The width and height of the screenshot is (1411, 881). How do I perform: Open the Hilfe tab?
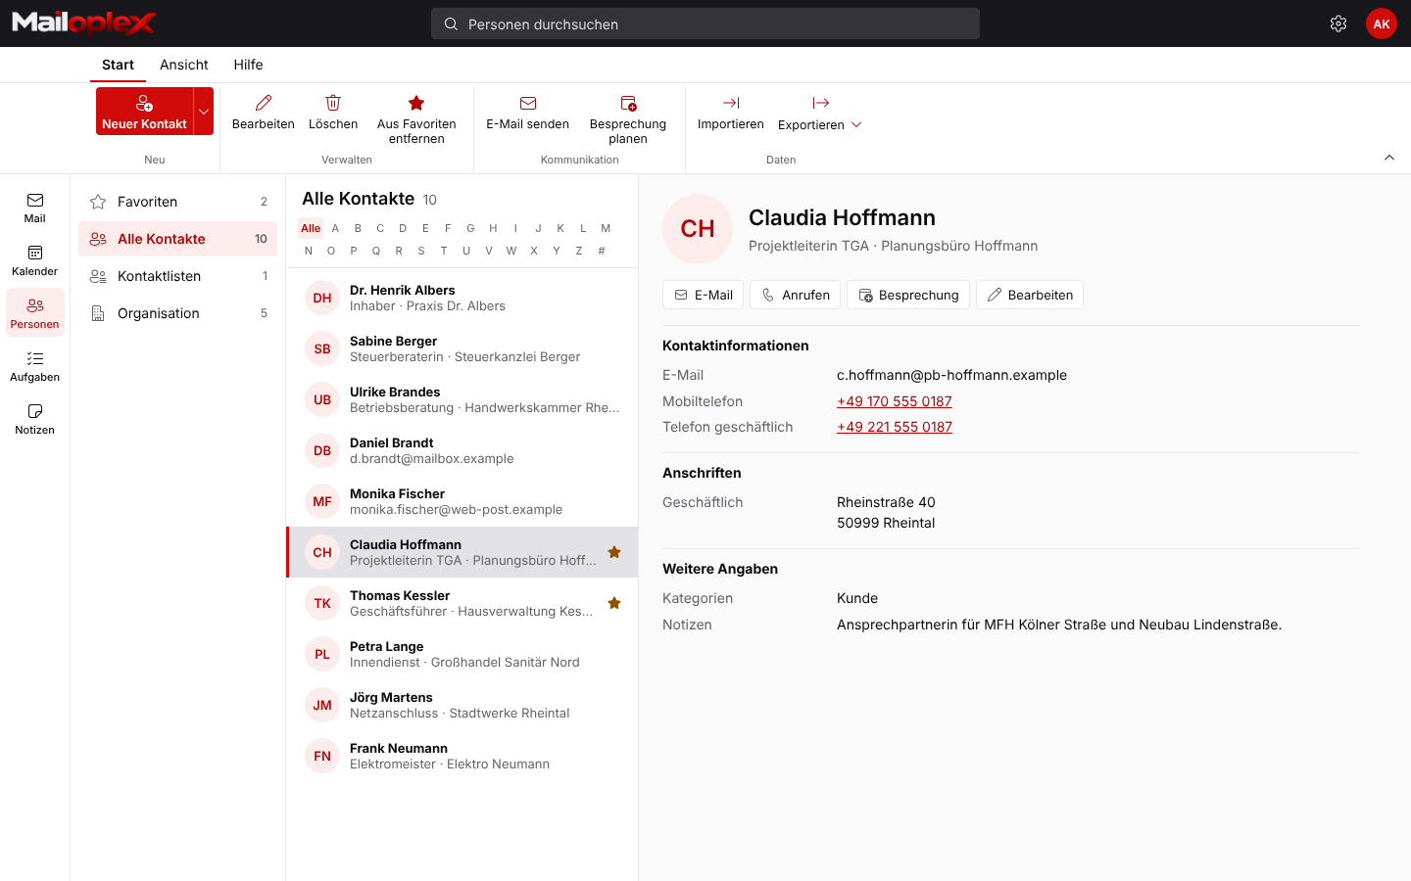248,65
